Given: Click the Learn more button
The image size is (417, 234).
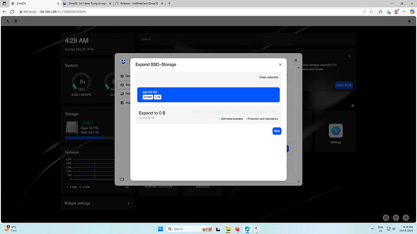Looking at the screenshot, I should (344, 85).
